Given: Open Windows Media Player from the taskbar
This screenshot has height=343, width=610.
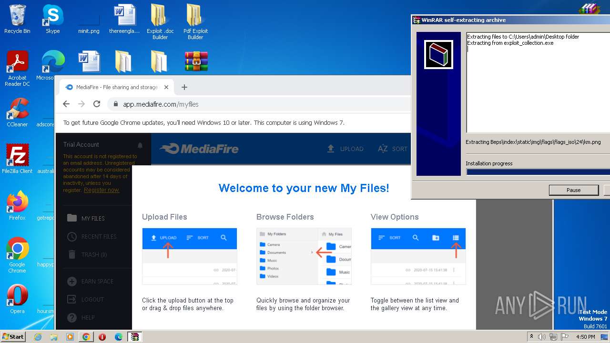Looking at the screenshot, I should pos(70,337).
